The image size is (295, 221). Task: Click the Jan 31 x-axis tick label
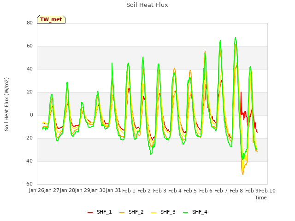(113, 190)
